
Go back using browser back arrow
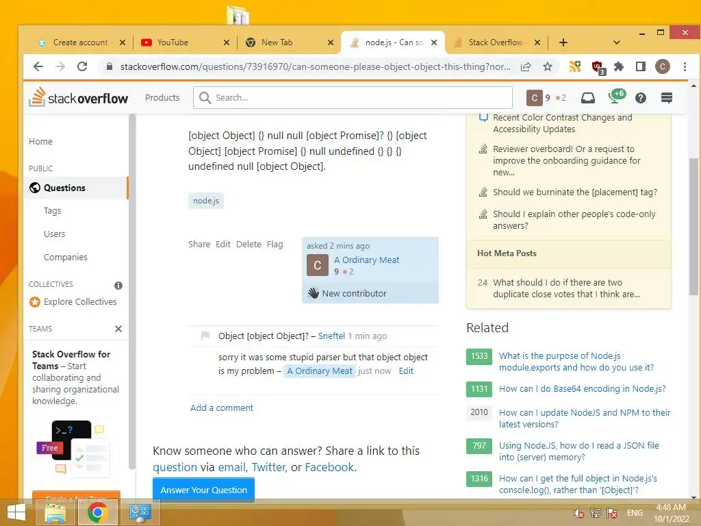tap(38, 66)
